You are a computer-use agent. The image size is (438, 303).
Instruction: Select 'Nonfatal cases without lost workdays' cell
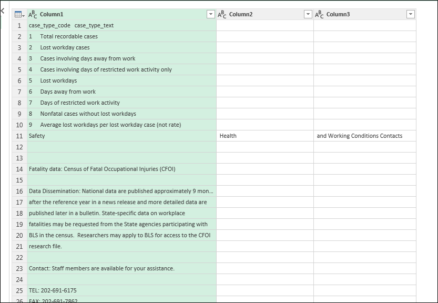[121, 114]
